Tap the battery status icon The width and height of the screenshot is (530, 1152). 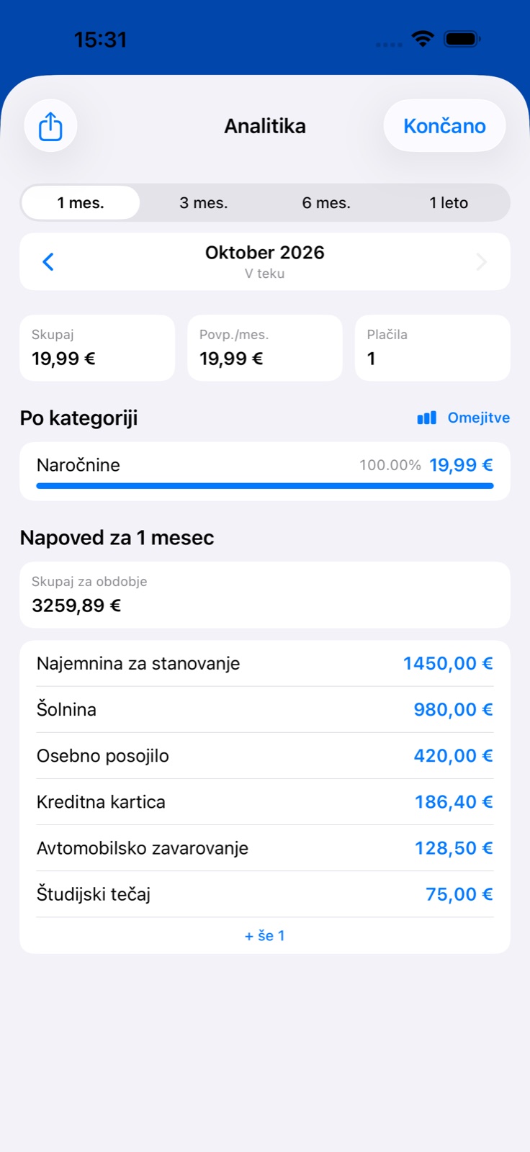(462, 39)
